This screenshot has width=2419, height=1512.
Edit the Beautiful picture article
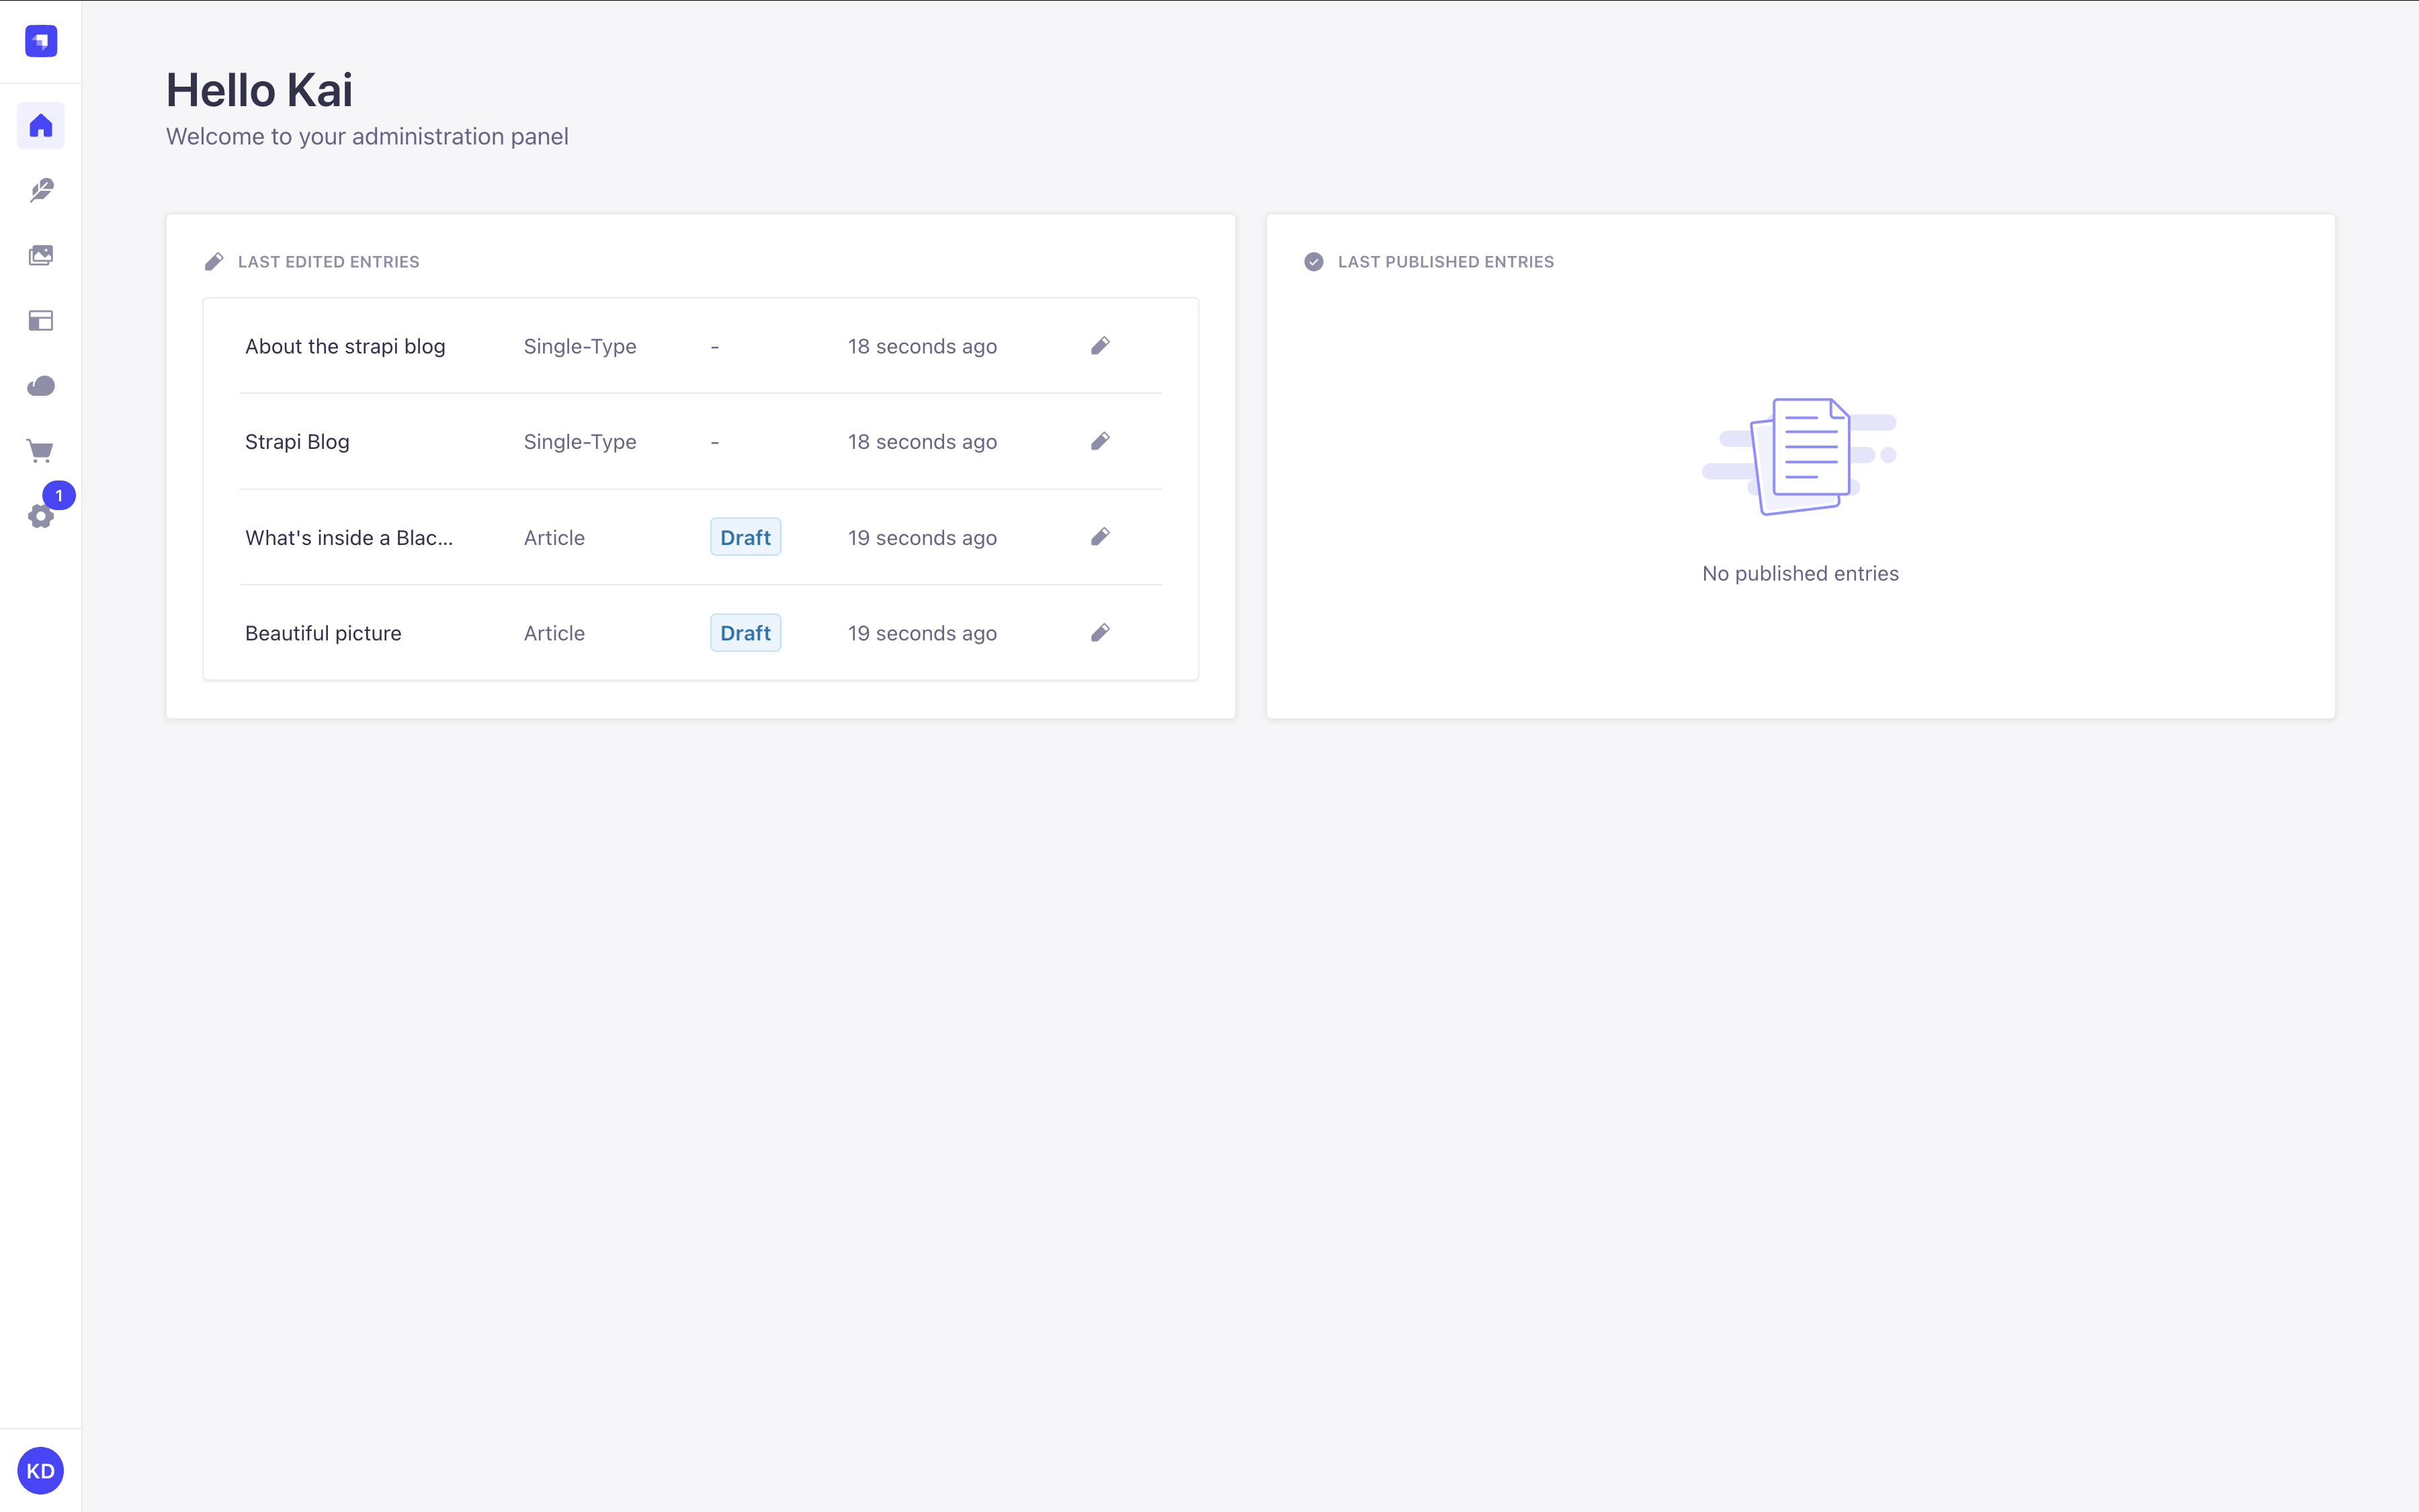pyautogui.click(x=1099, y=632)
